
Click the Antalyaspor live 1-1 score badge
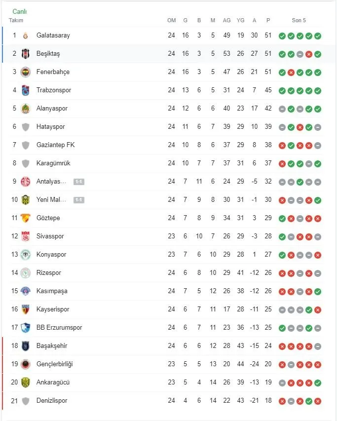[78, 182]
